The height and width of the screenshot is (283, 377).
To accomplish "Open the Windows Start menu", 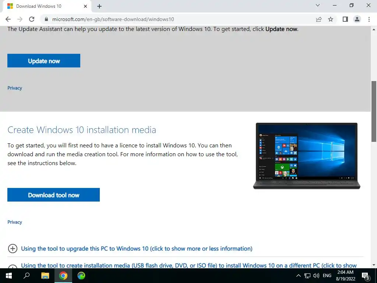I will [x=9, y=276].
